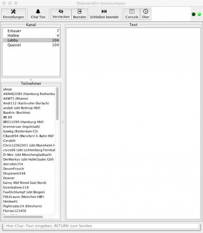Click the divider handle between Kanal and Teilnehmer
This screenshot has height=233, width=203.
click(31, 80)
